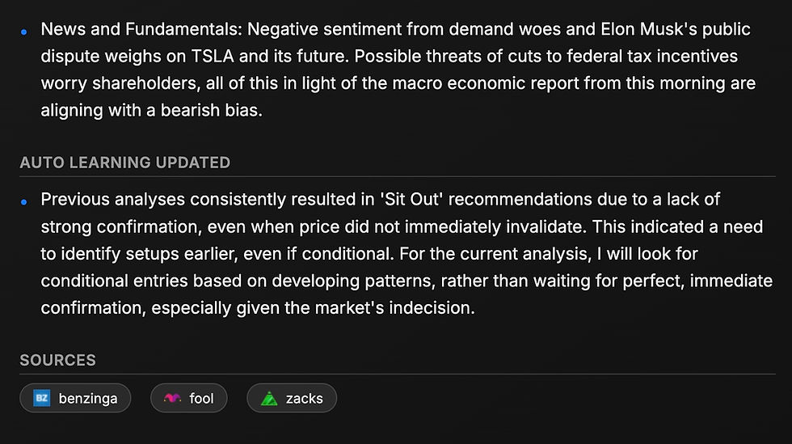Click the divider under AUTO LEARNING UPDATED
The height and width of the screenshot is (444, 792).
click(398, 176)
